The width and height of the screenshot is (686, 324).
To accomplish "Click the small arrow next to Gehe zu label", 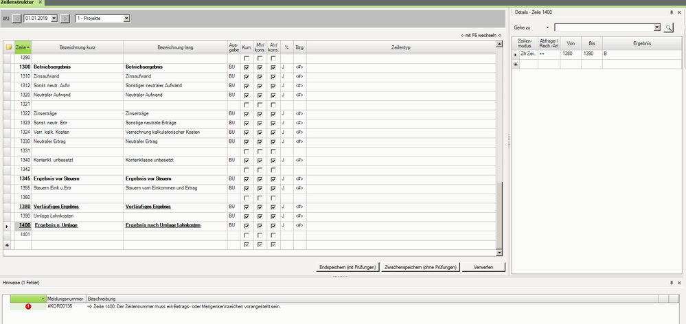I will [x=547, y=27].
